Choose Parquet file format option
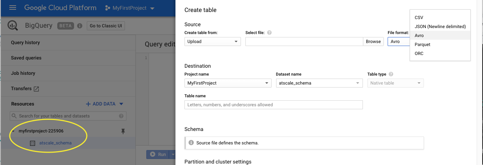This screenshot has width=483, height=165. 422,45
